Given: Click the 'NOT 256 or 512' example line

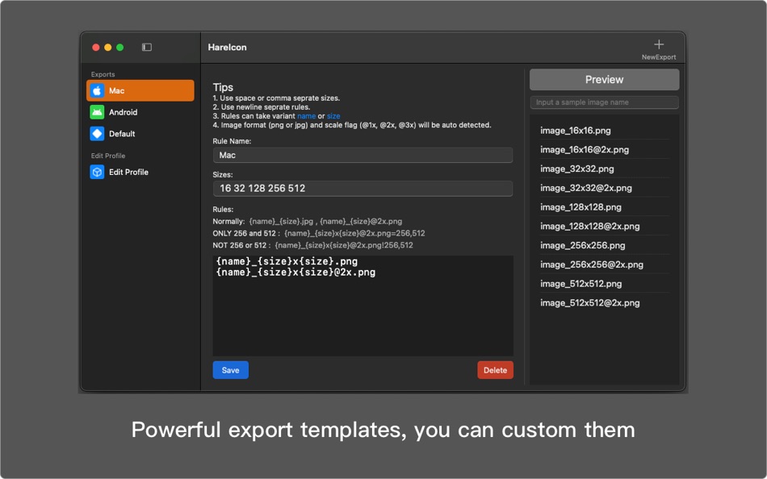Looking at the screenshot, I should click(312, 245).
